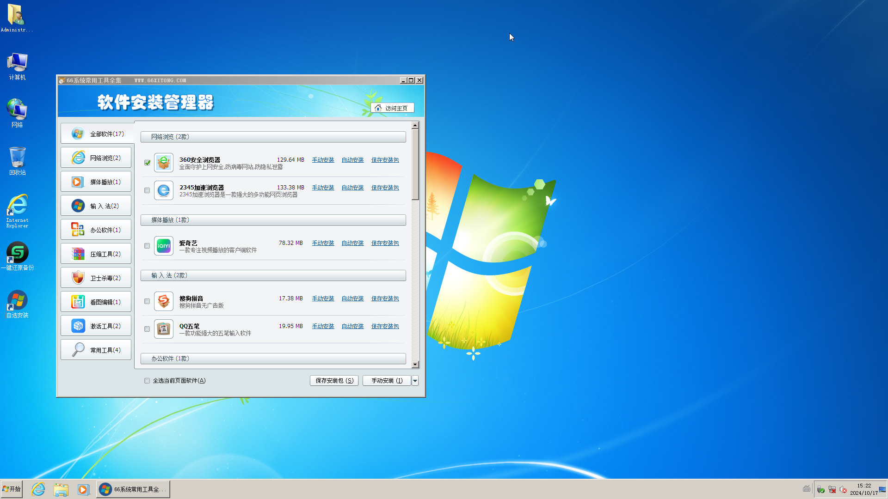888x499 pixels.
Task: Click the 媒体播放 (1款) section header
Action: tap(273, 220)
